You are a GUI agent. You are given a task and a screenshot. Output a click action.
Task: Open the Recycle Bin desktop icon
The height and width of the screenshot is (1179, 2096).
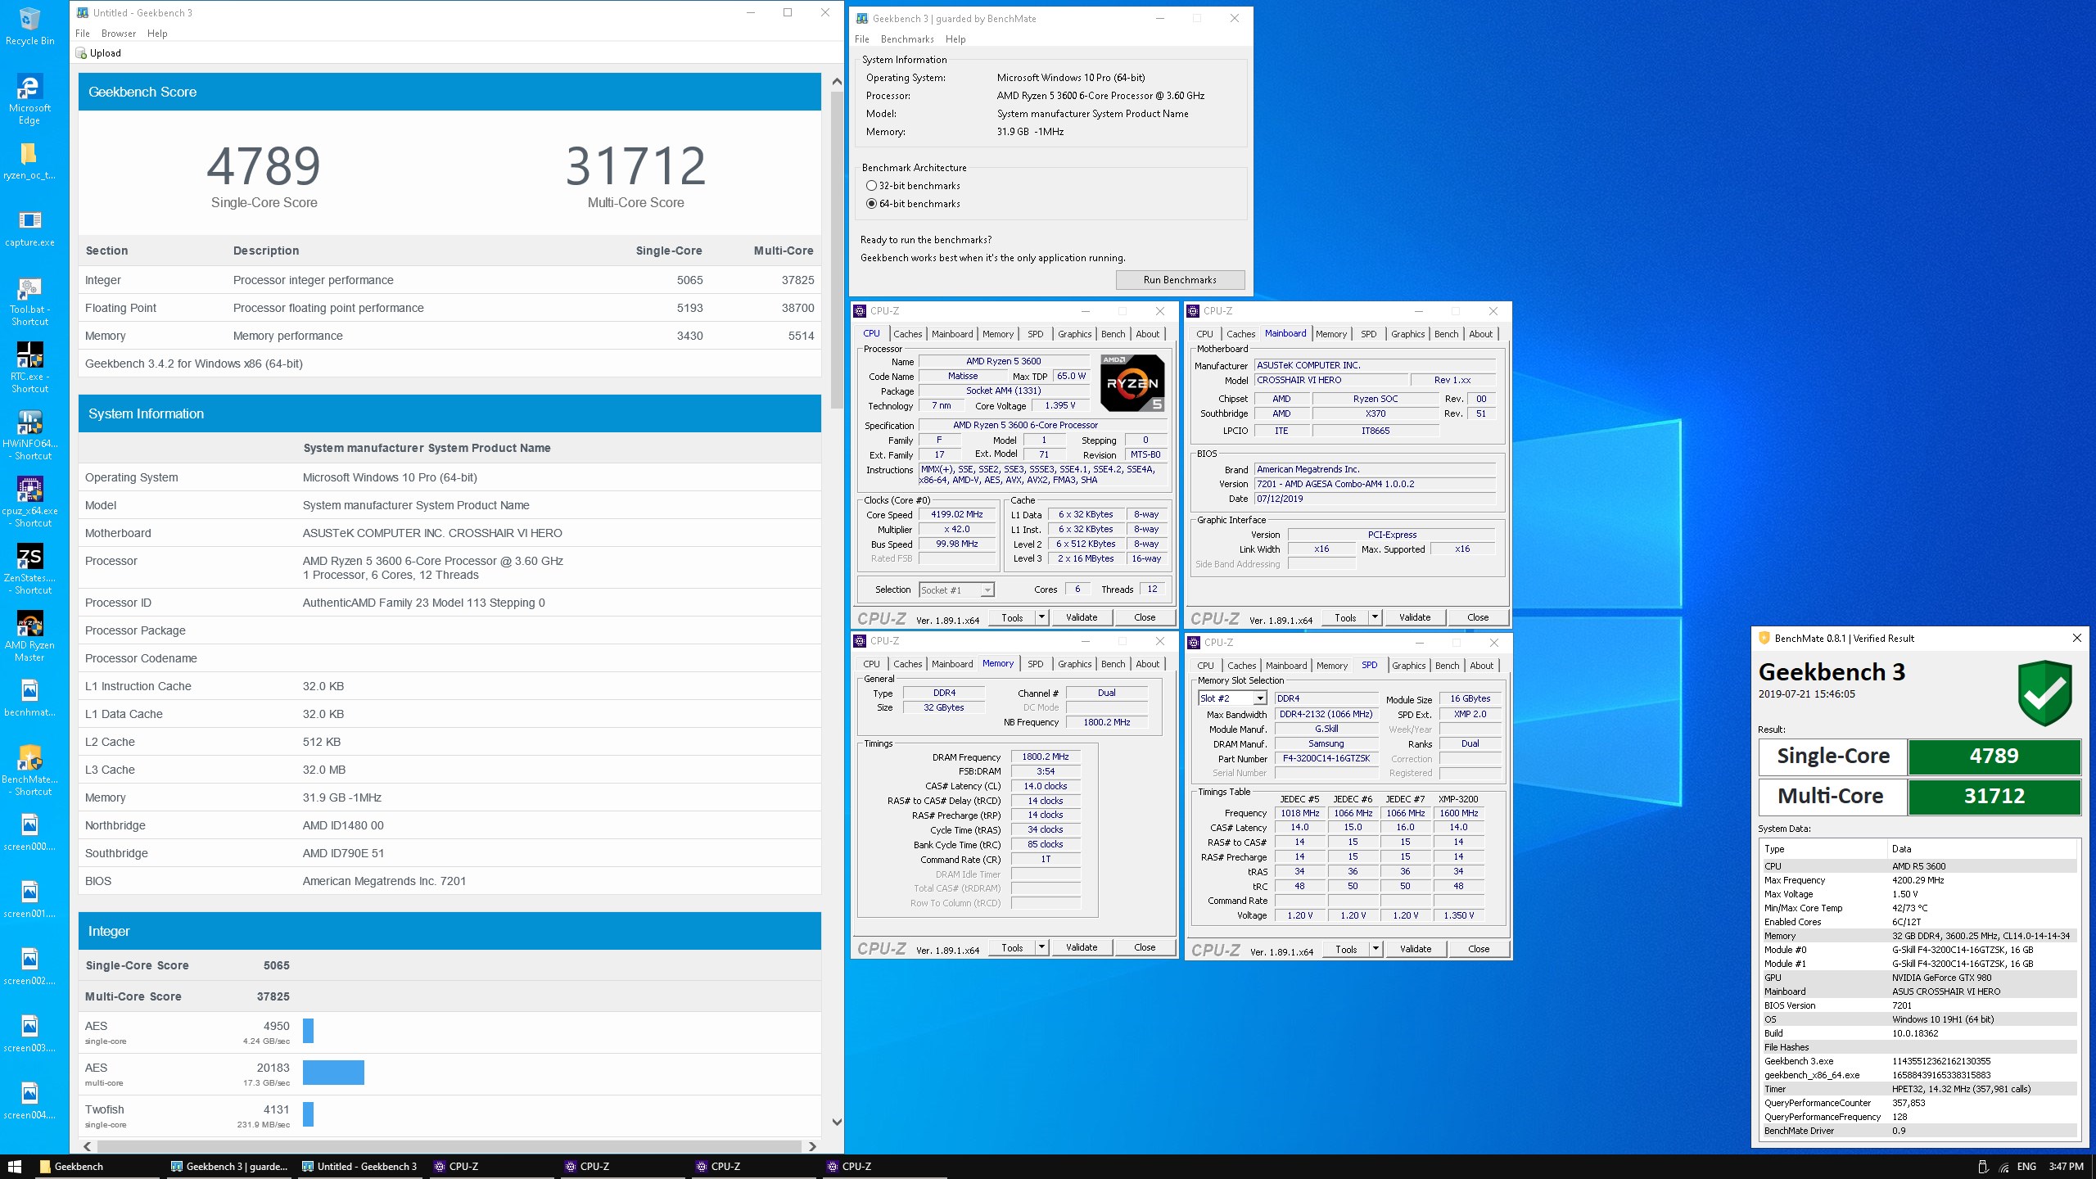(29, 26)
